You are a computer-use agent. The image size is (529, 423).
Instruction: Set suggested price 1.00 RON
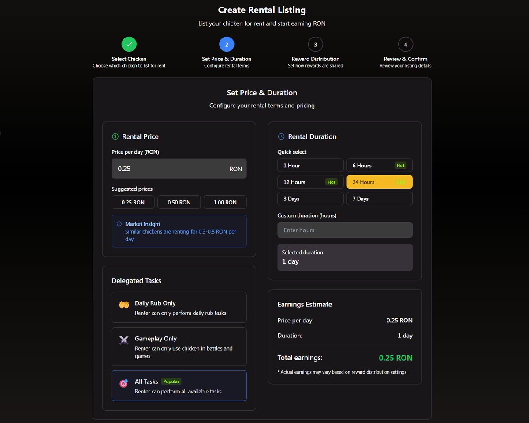(x=225, y=202)
